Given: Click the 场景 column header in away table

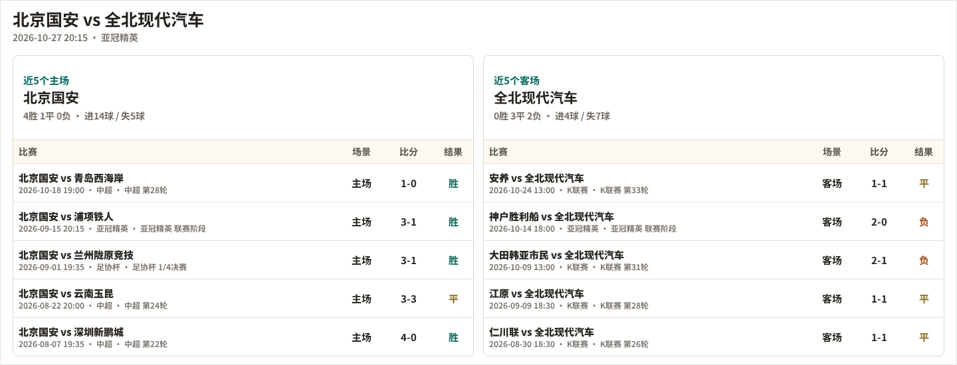Looking at the screenshot, I should (x=832, y=152).
